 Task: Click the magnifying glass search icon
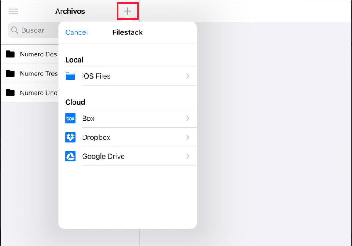(x=14, y=30)
